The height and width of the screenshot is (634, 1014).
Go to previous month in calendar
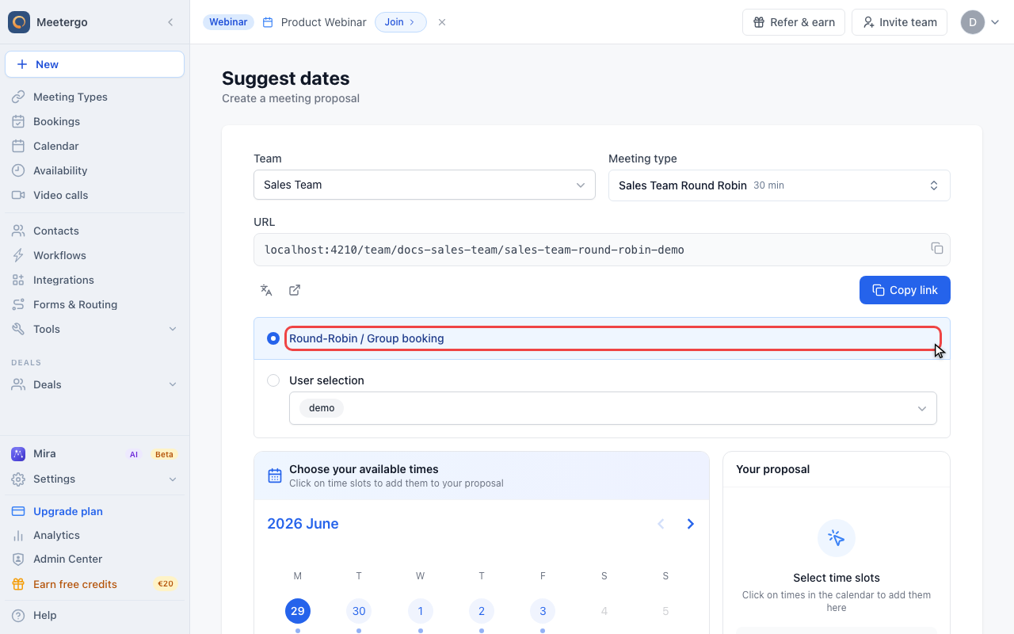coord(661,524)
